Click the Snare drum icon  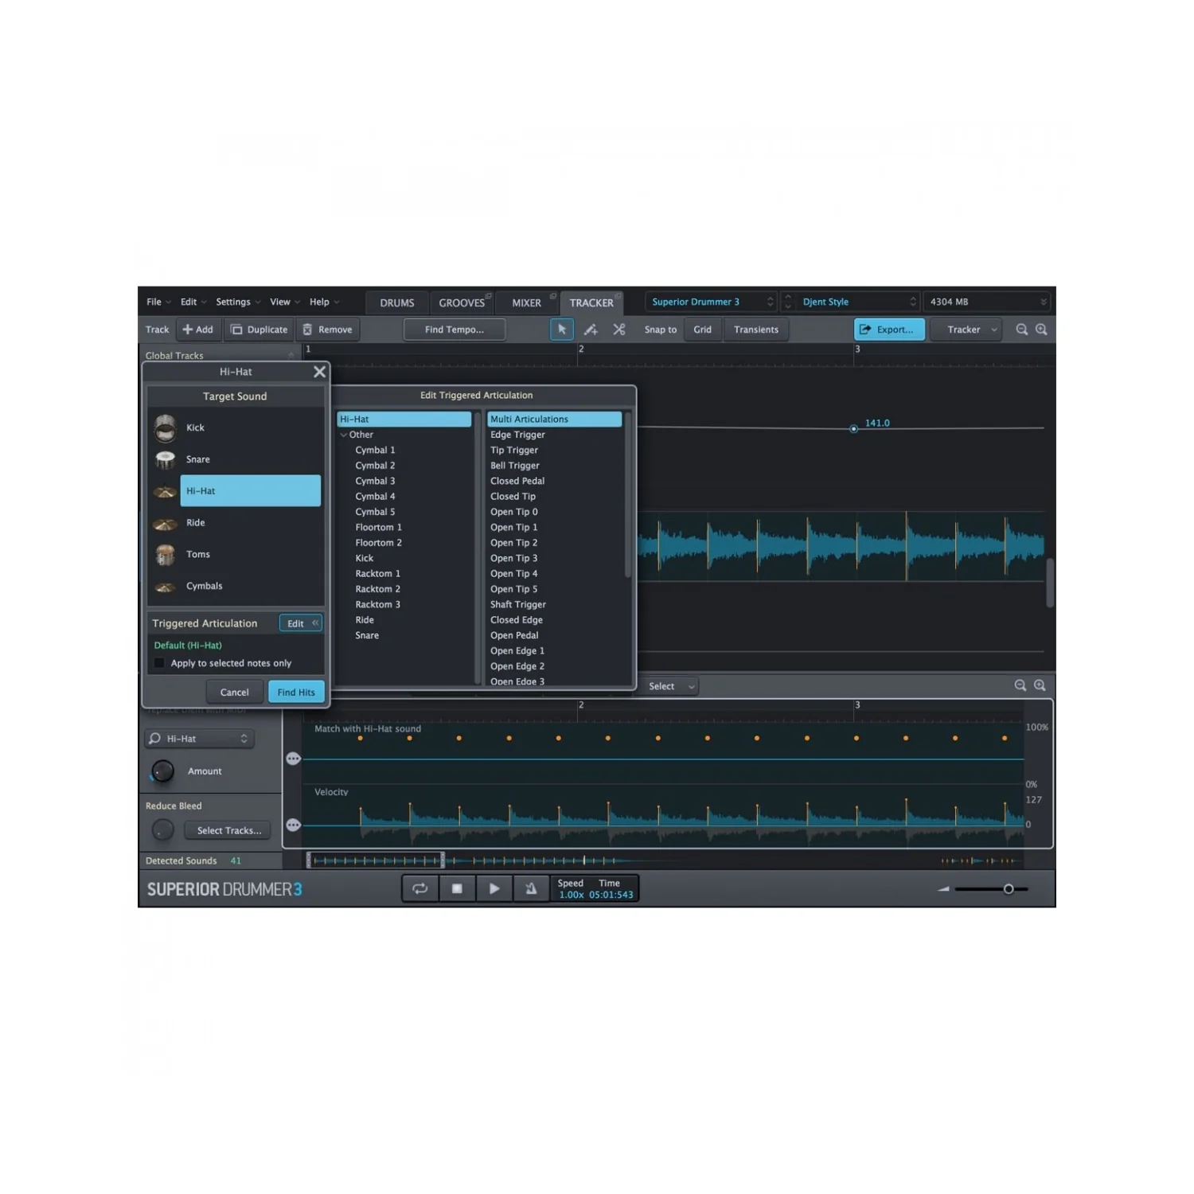coord(166,459)
